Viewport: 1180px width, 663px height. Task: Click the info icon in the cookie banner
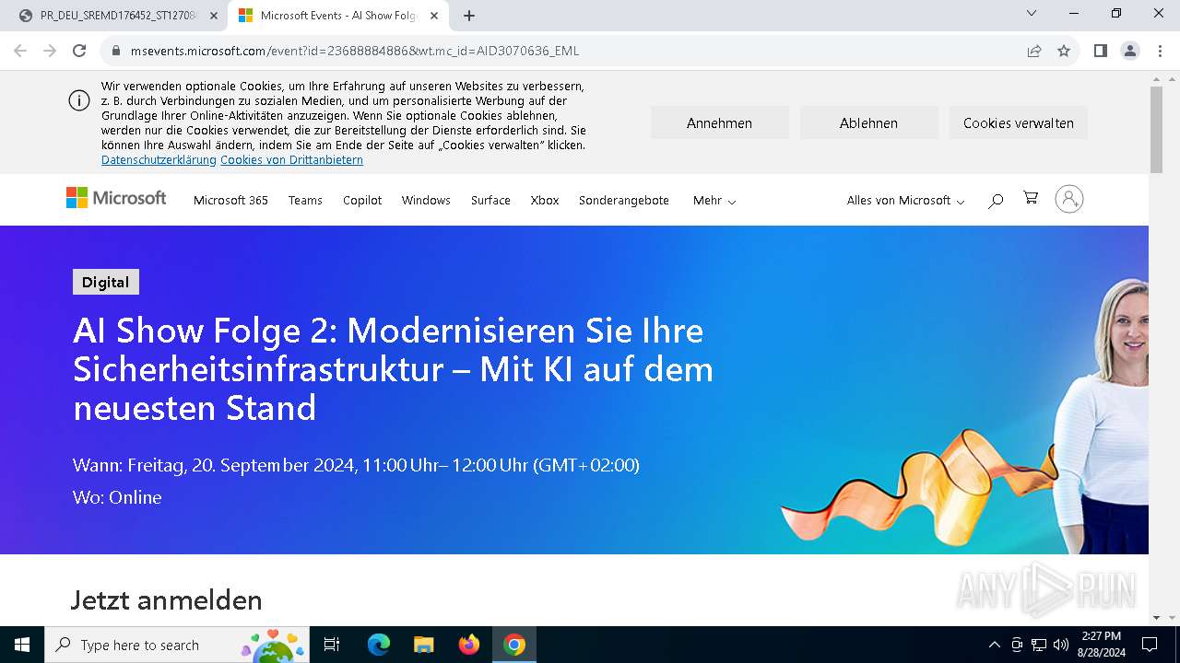pos(79,100)
